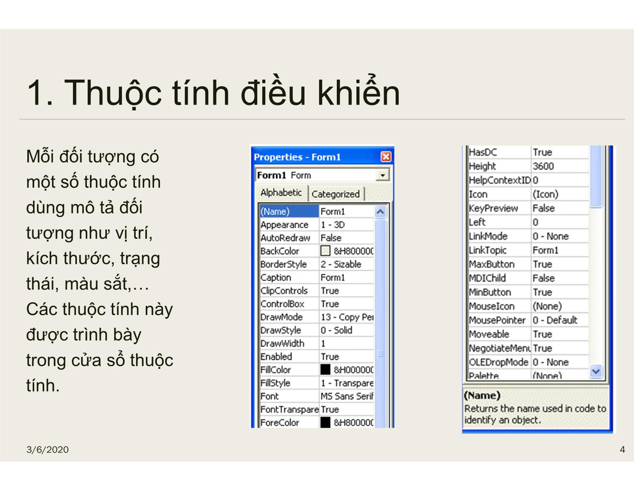This screenshot has height=490, width=634.
Task: Select the (Name) property row
Action: [316, 212]
